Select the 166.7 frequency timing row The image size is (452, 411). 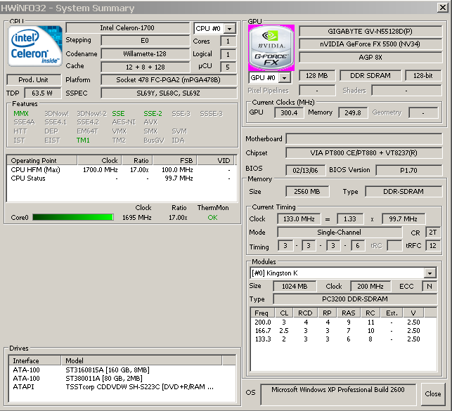(x=343, y=331)
